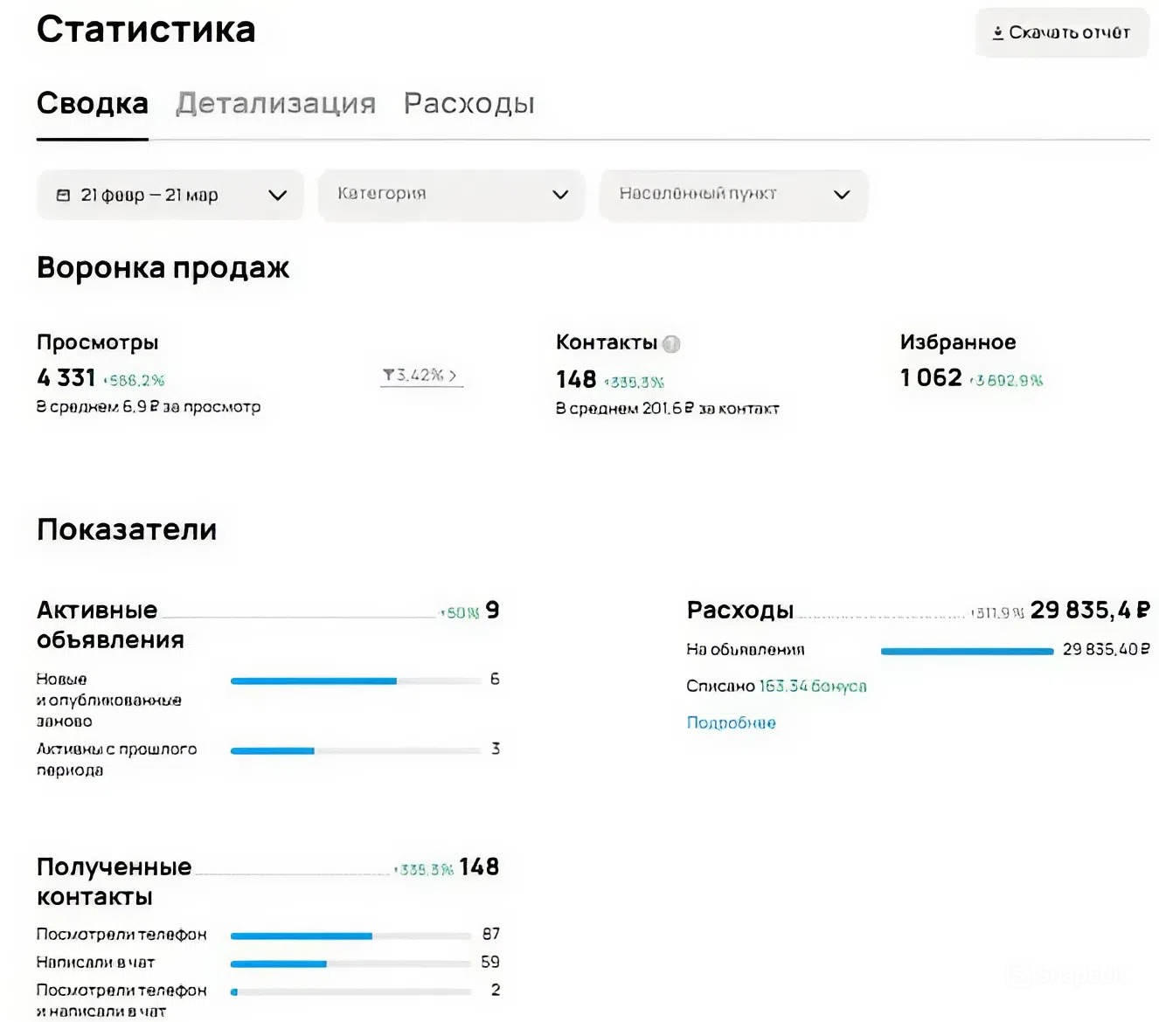1159x1022 pixels.
Task: Click the Новые и опубликованные заново progress bar
Action: point(356,680)
